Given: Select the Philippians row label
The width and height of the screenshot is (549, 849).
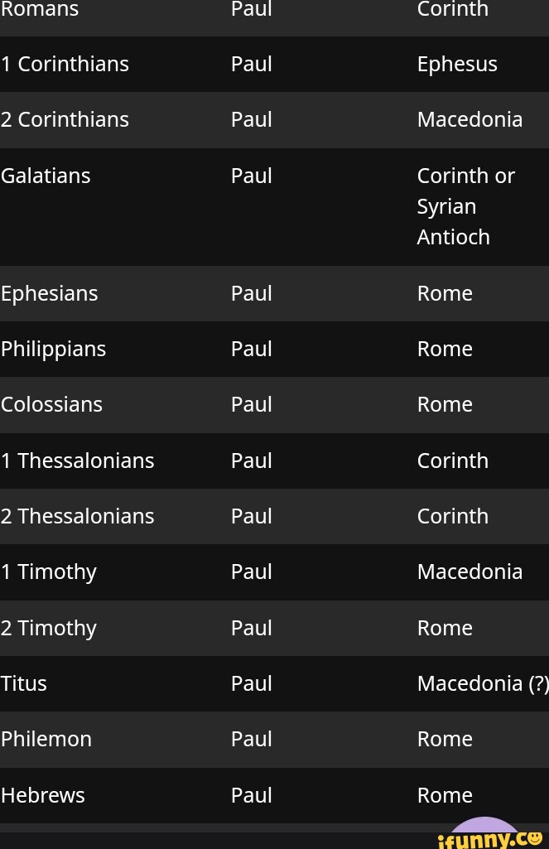Looking at the screenshot, I should tap(54, 349).
